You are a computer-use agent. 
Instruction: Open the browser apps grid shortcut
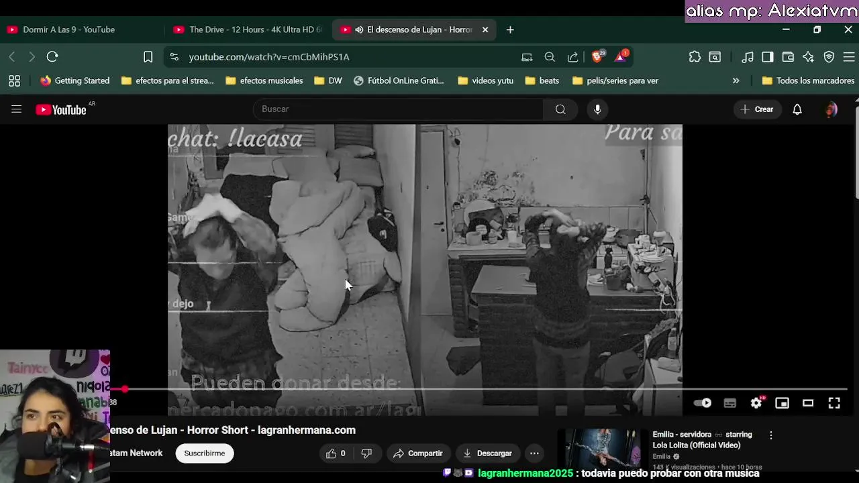pyautogui.click(x=14, y=80)
